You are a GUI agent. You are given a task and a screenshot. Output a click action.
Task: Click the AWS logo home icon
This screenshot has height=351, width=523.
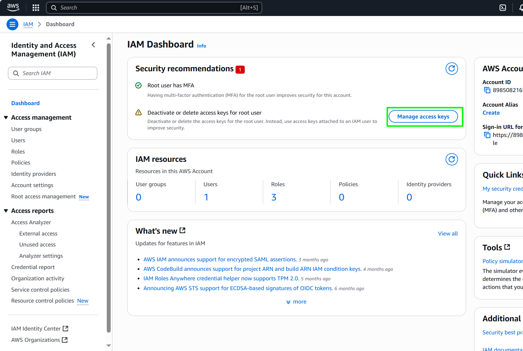click(13, 7)
